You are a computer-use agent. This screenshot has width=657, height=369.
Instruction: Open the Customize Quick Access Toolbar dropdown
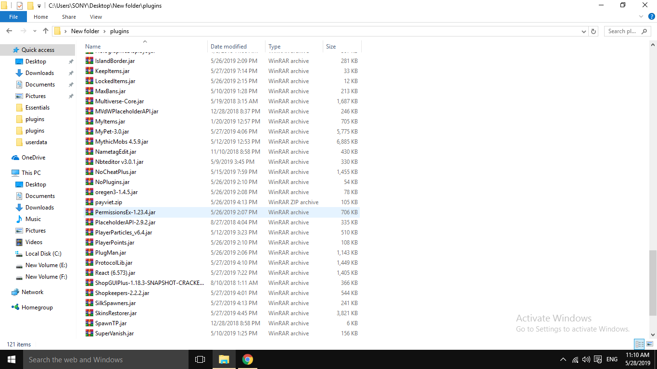[x=39, y=6]
